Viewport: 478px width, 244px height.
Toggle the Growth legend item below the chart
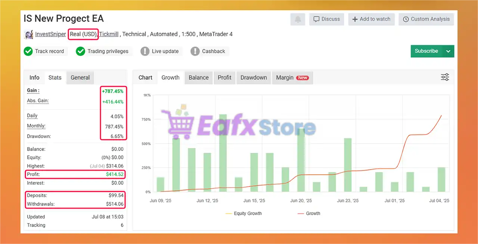tap(309, 213)
